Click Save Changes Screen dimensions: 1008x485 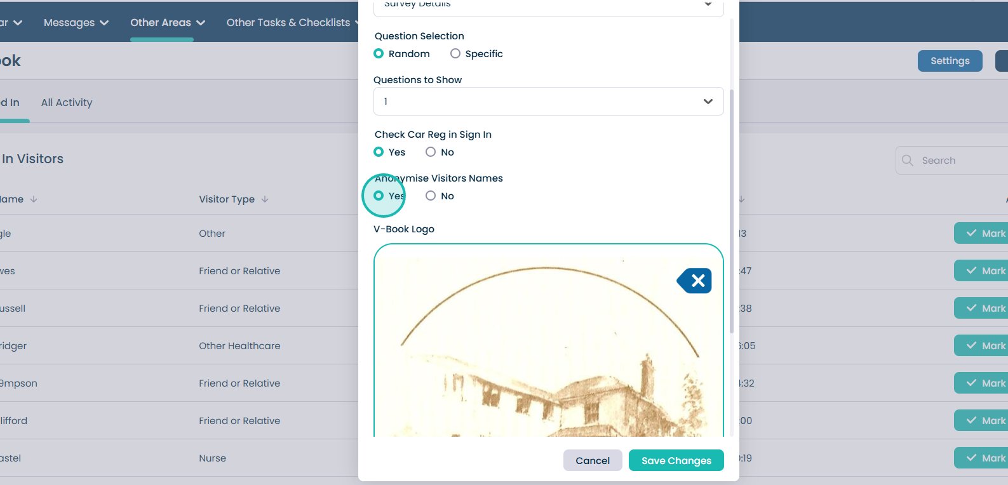pyautogui.click(x=676, y=461)
